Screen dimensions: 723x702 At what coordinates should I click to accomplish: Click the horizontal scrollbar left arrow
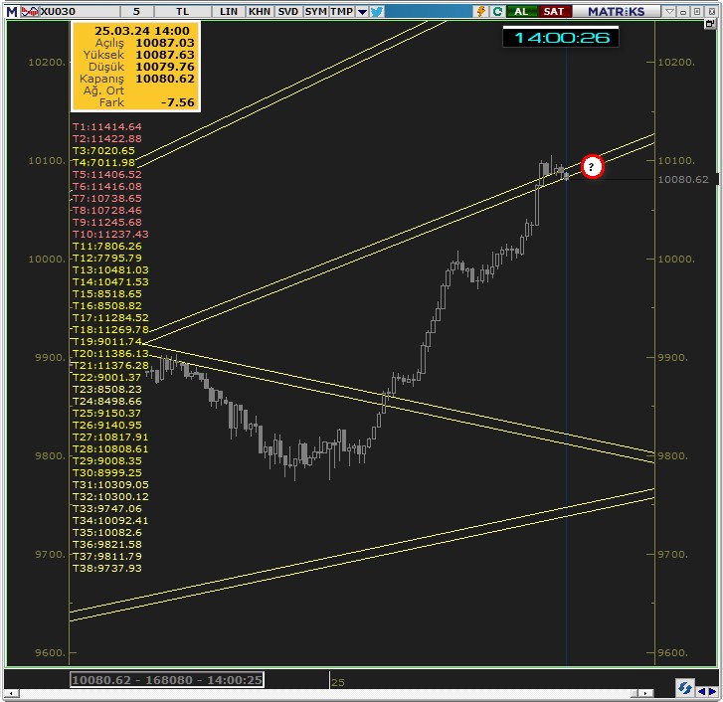[12, 693]
